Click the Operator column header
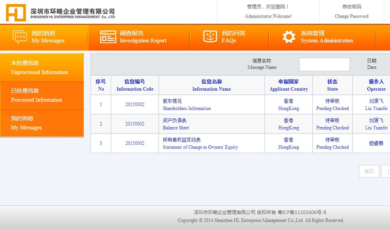 click(x=371, y=85)
